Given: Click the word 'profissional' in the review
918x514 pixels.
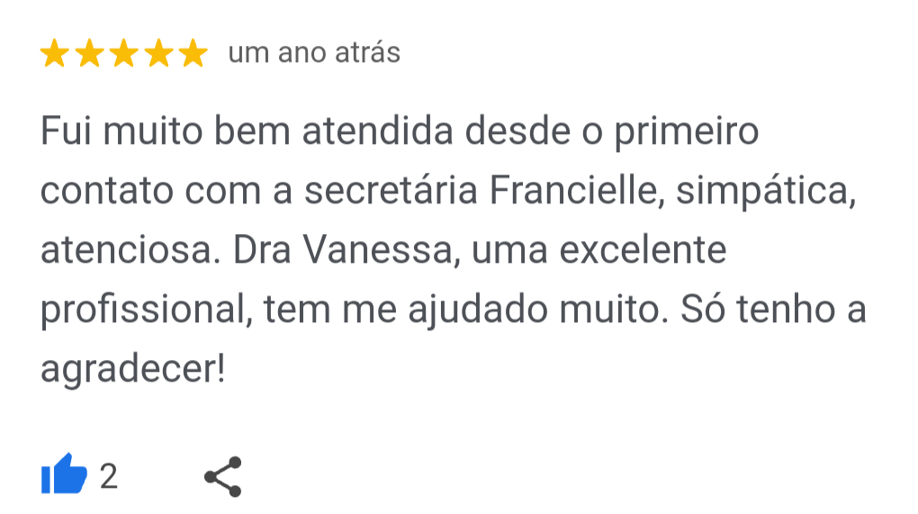Looking at the screenshot, I should (x=141, y=310).
